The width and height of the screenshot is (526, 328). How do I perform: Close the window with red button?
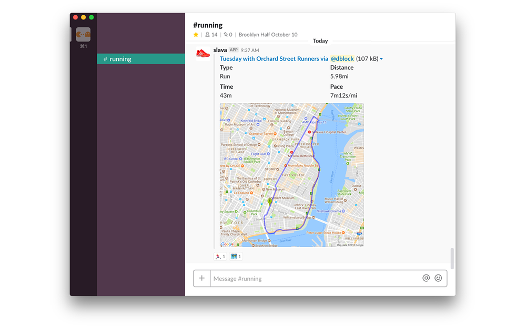point(75,17)
